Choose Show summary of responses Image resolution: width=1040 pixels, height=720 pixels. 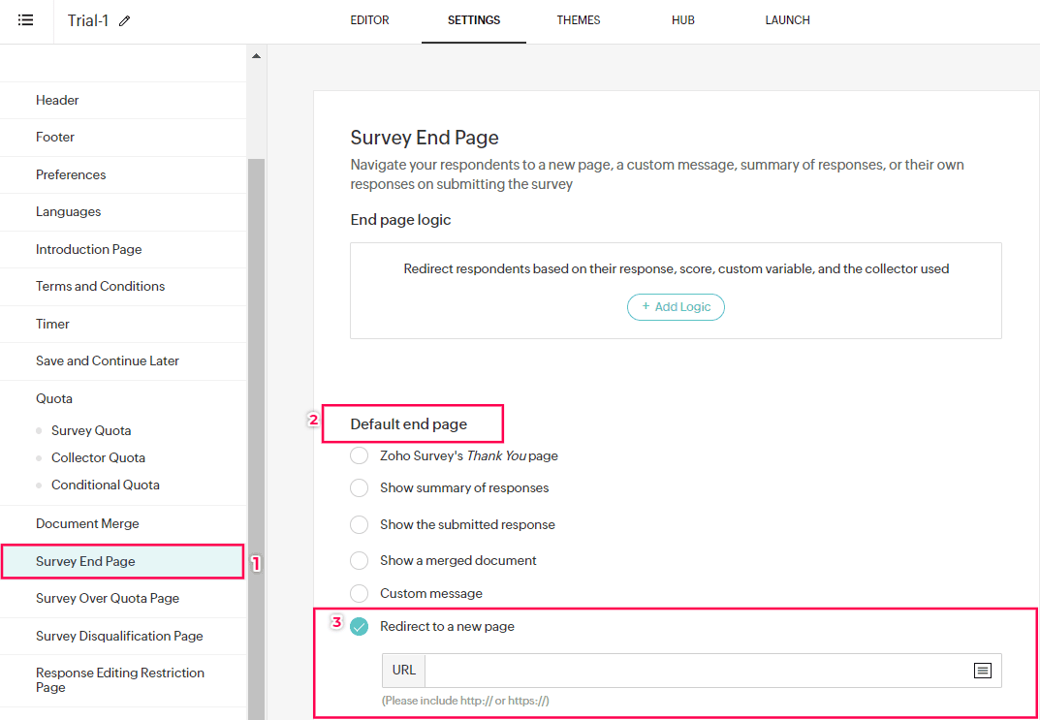tap(360, 488)
